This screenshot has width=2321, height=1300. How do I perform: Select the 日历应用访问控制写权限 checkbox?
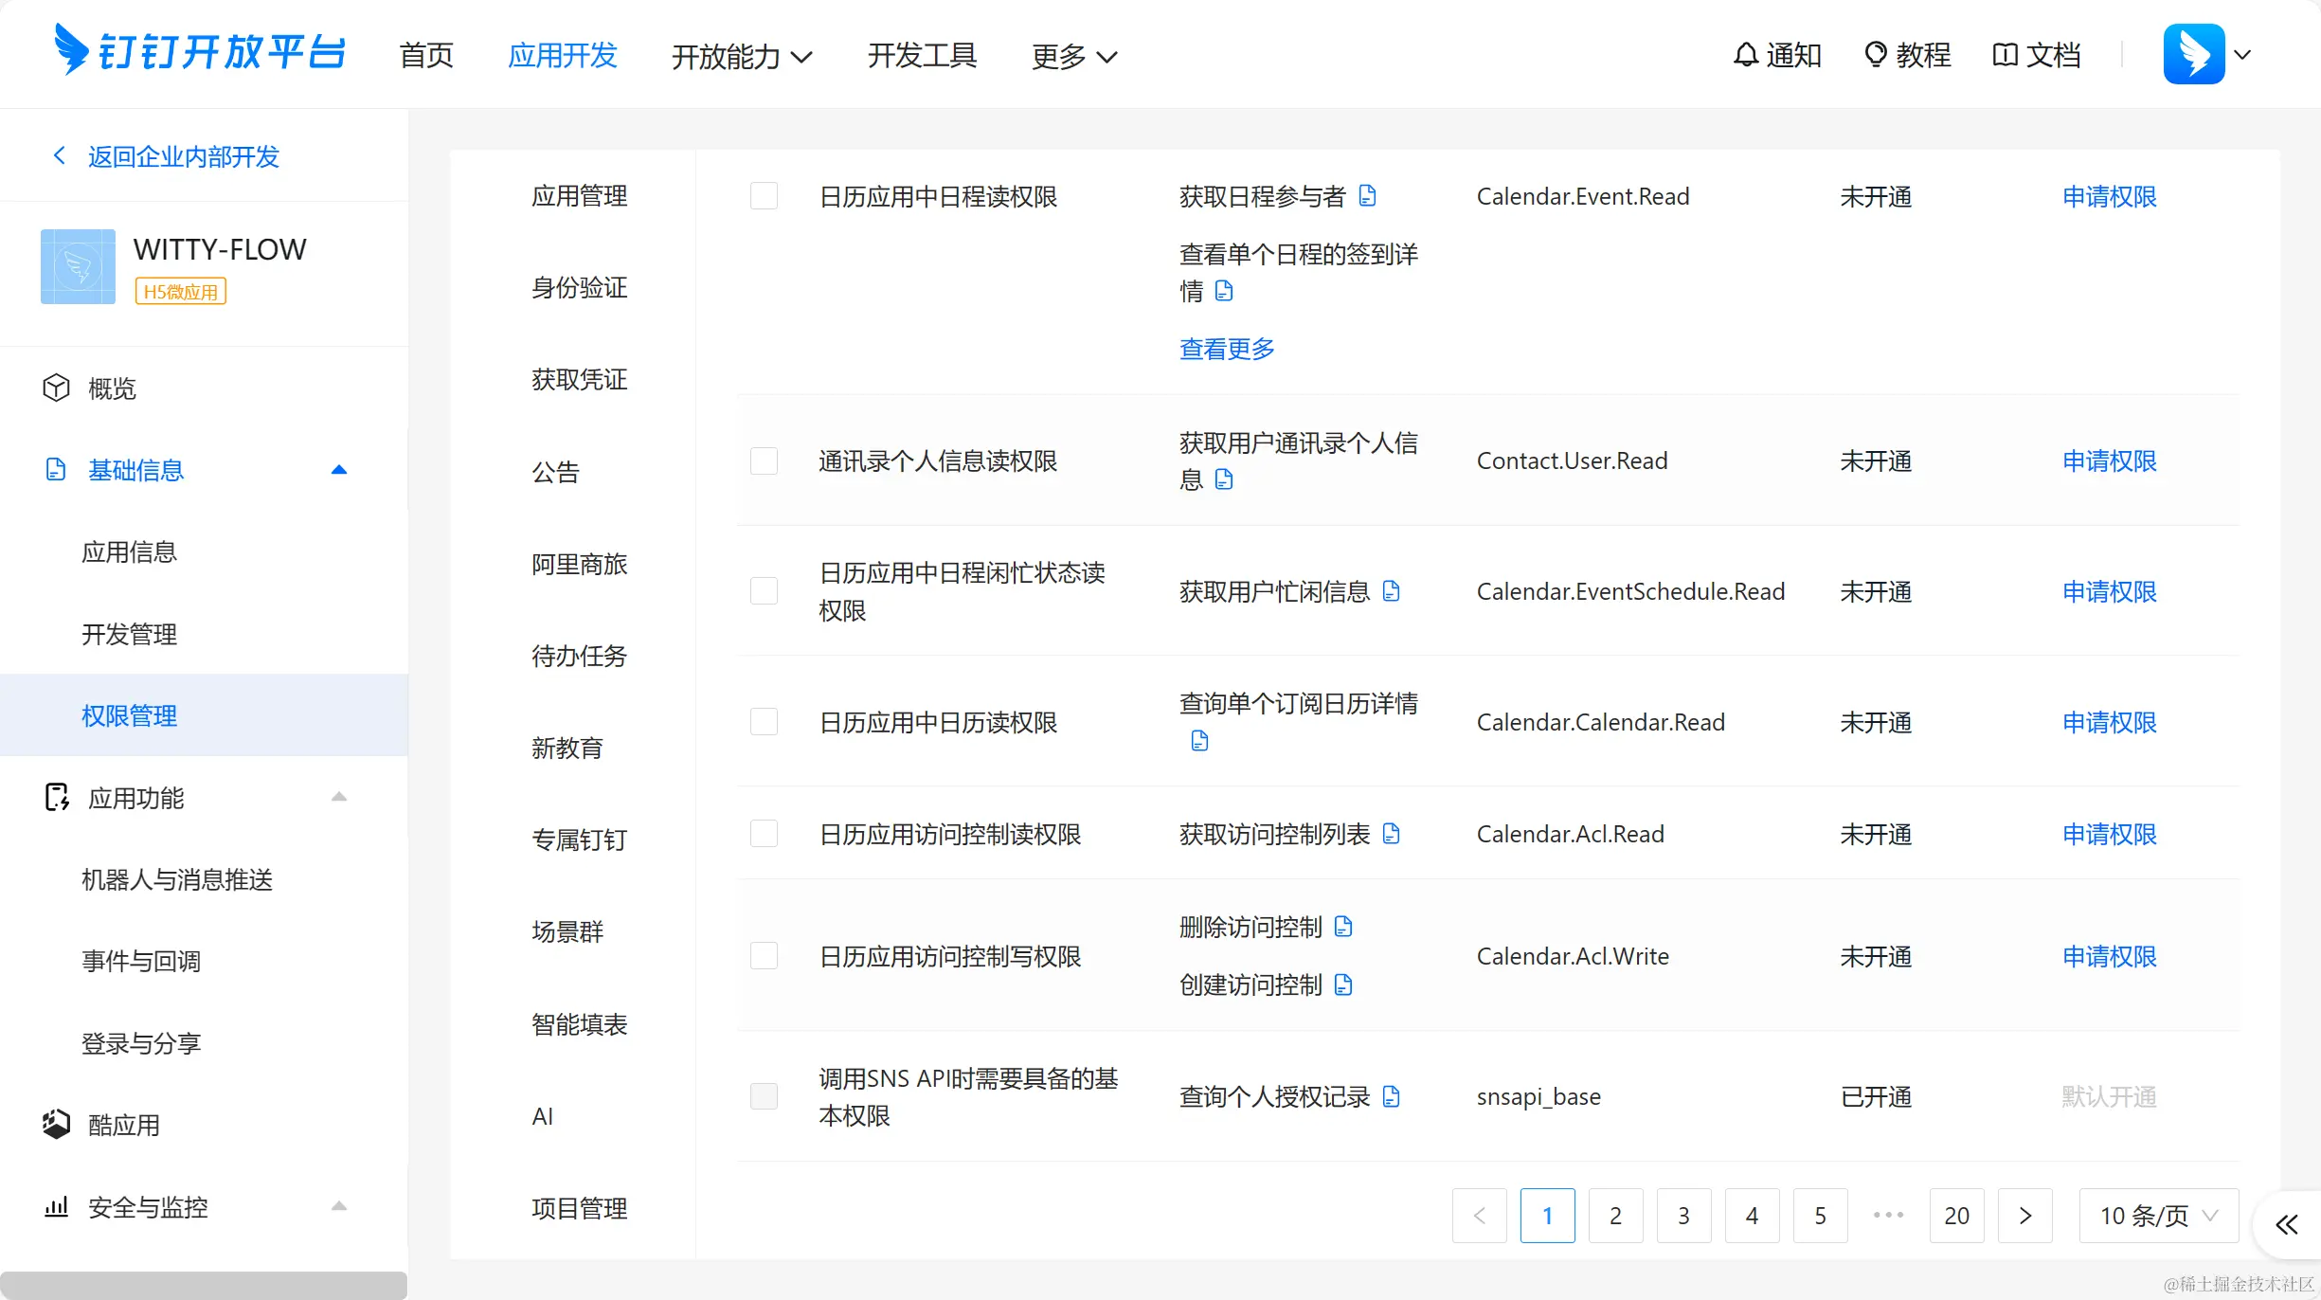(x=764, y=956)
